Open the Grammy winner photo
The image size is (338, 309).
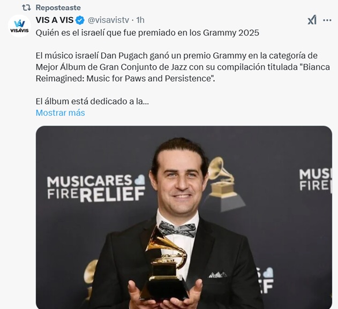coord(184,217)
